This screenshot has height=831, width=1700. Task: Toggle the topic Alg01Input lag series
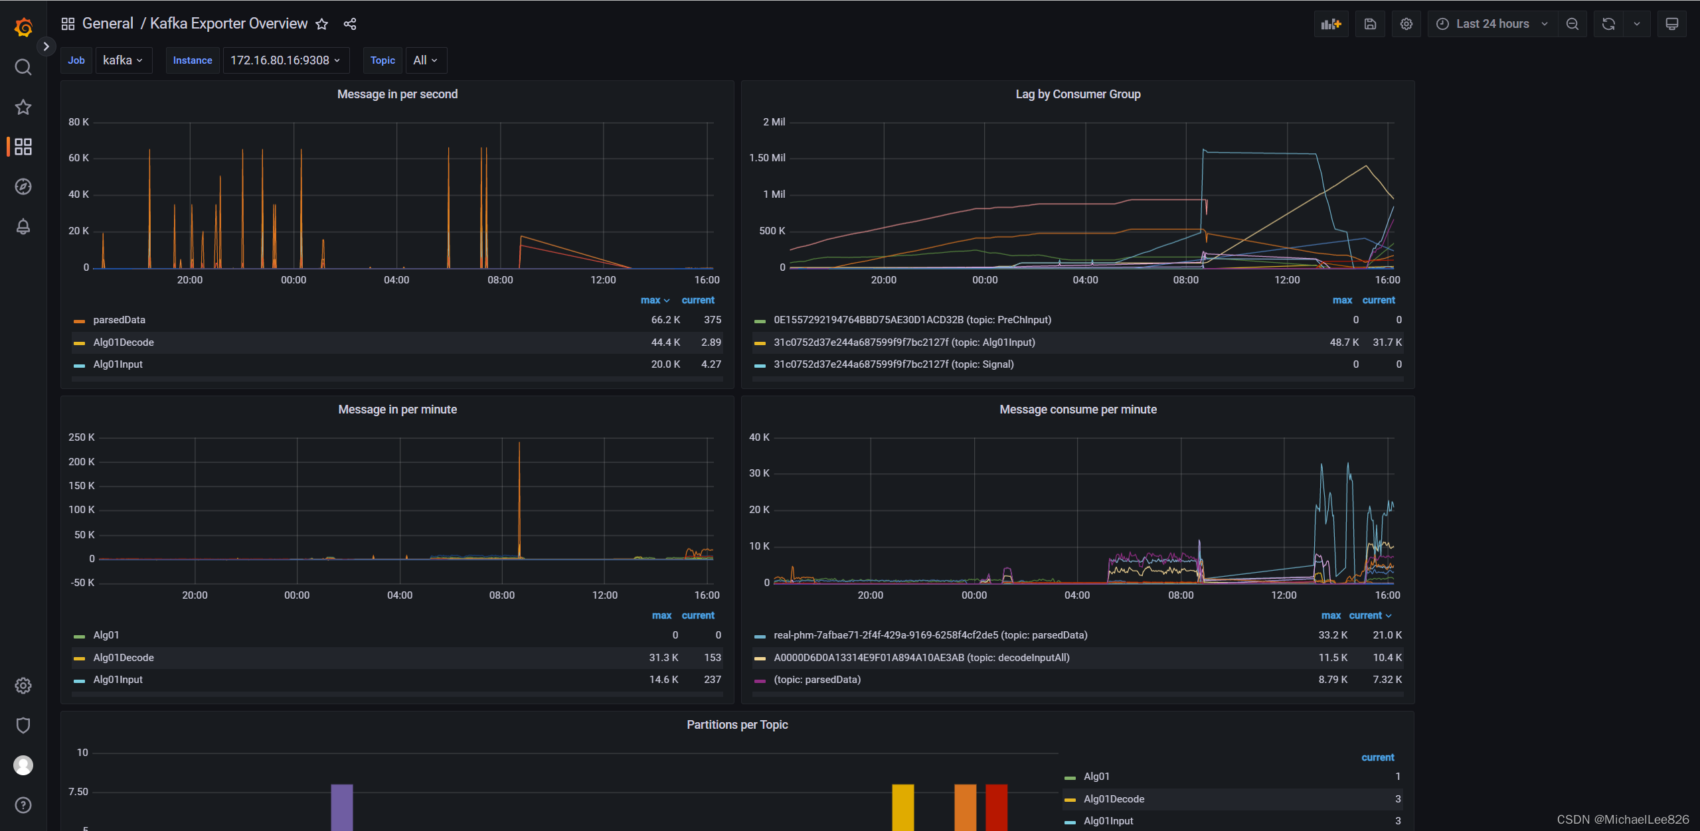coord(904,342)
